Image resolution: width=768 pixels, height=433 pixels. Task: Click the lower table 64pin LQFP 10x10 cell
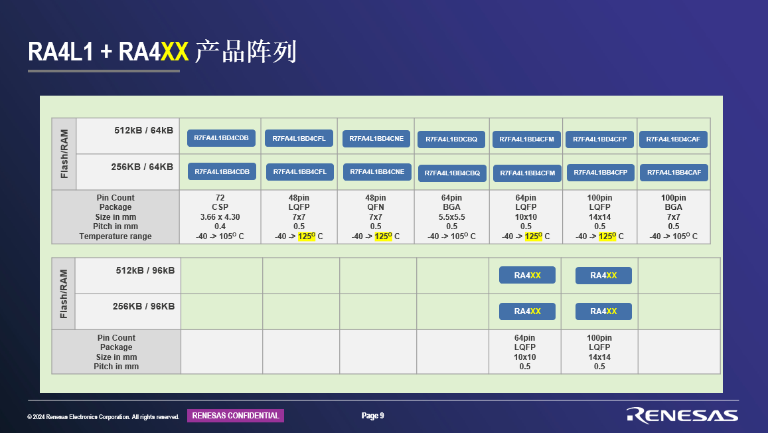(525, 352)
